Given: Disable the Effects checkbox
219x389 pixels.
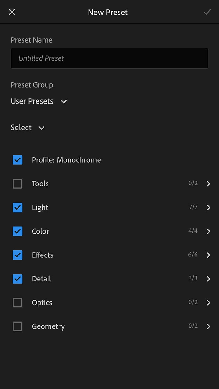Looking at the screenshot, I should pyautogui.click(x=18, y=255).
